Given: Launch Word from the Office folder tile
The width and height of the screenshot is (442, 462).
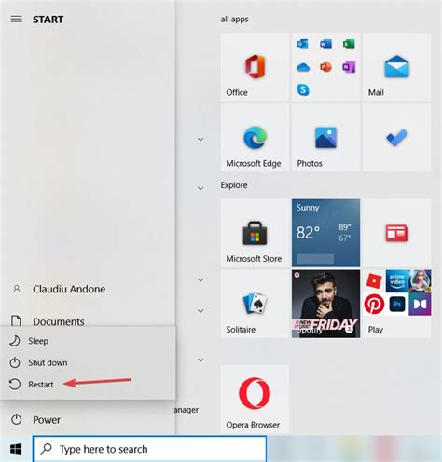Looking at the screenshot, I should pos(325,44).
